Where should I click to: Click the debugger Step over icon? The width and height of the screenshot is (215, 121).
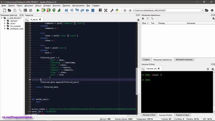click(x=72, y=10)
